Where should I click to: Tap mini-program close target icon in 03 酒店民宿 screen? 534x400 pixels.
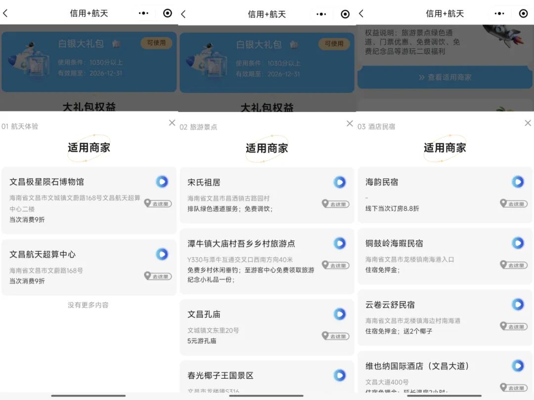click(524, 13)
